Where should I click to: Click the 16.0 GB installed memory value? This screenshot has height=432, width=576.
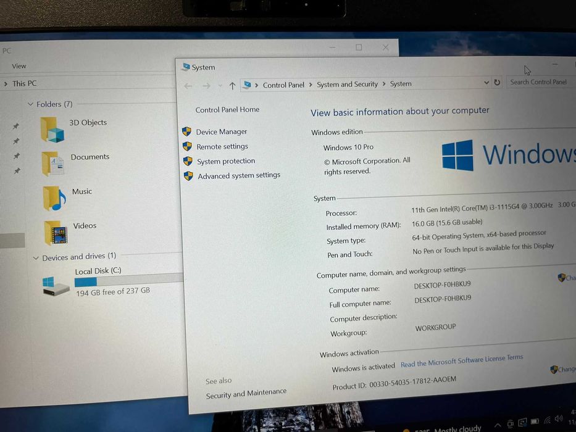point(447,223)
